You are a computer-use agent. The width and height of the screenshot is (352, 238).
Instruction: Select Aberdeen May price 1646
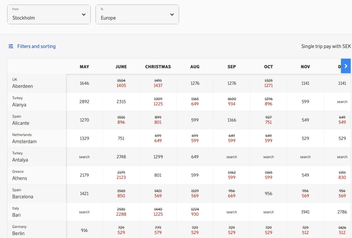pos(85,83)
